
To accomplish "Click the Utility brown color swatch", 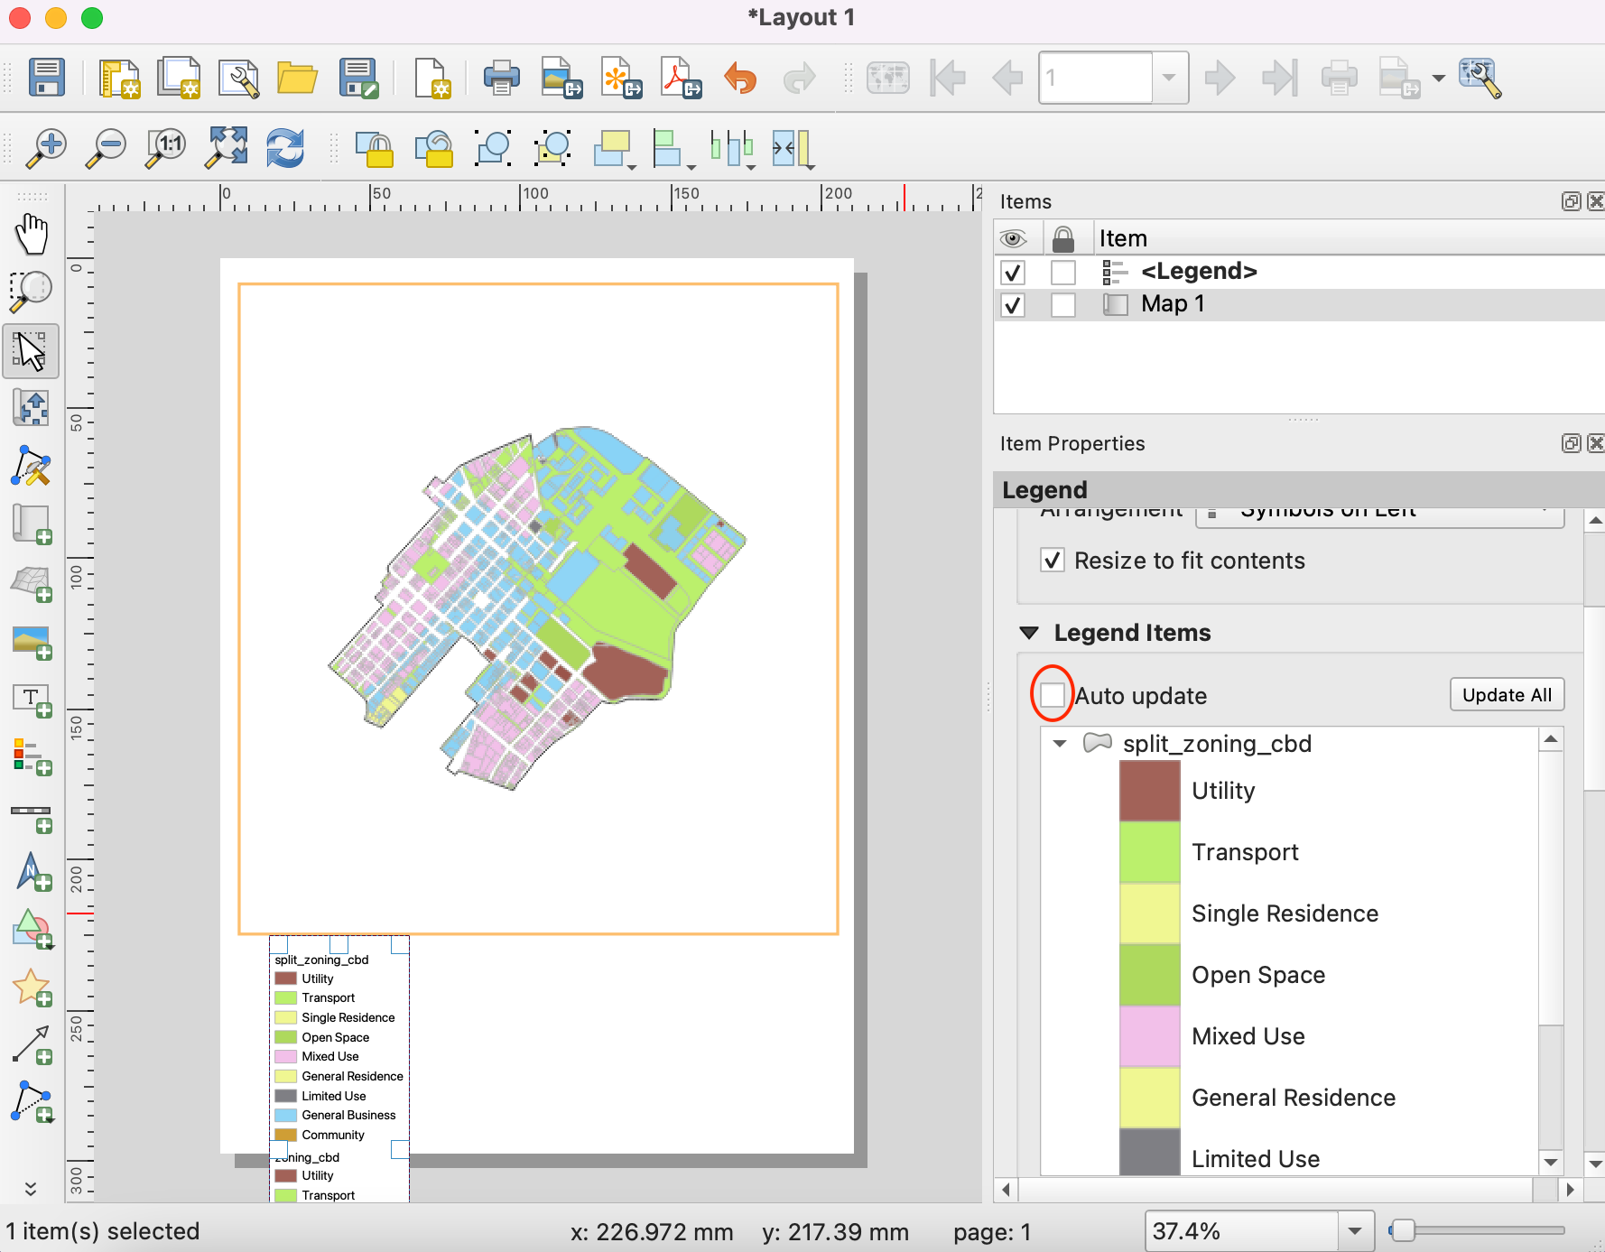I will click(x=1149, y=791).
